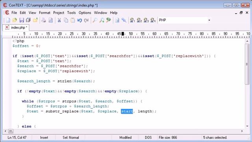Click 'length' in the substr_replace call
The image size is (252, 142).
coord(145,111)
